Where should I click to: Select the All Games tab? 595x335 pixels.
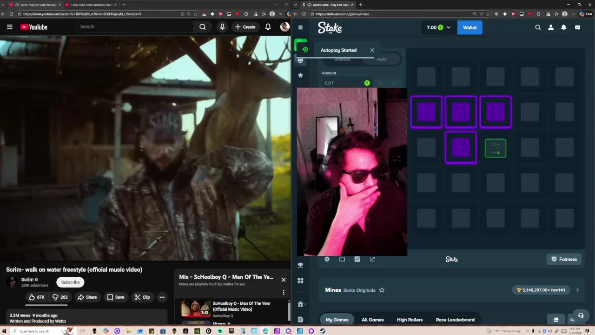click(373, 320)
